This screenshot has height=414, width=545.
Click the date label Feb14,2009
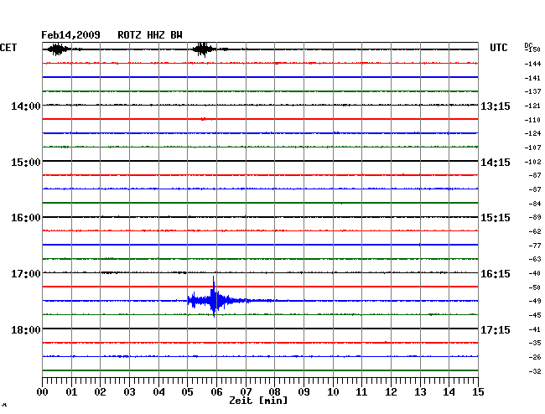(x=70, y=35)
